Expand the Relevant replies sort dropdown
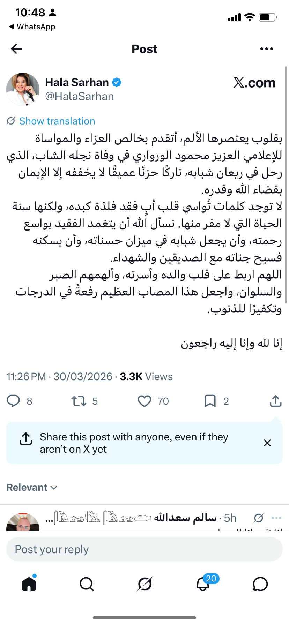 32,487
